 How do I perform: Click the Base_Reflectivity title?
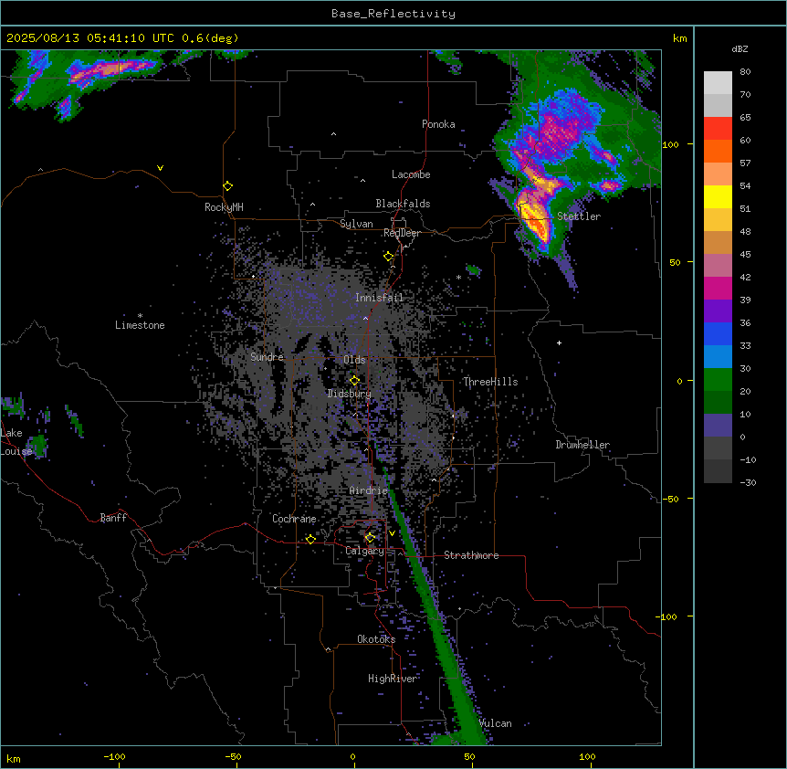point(393,14)
